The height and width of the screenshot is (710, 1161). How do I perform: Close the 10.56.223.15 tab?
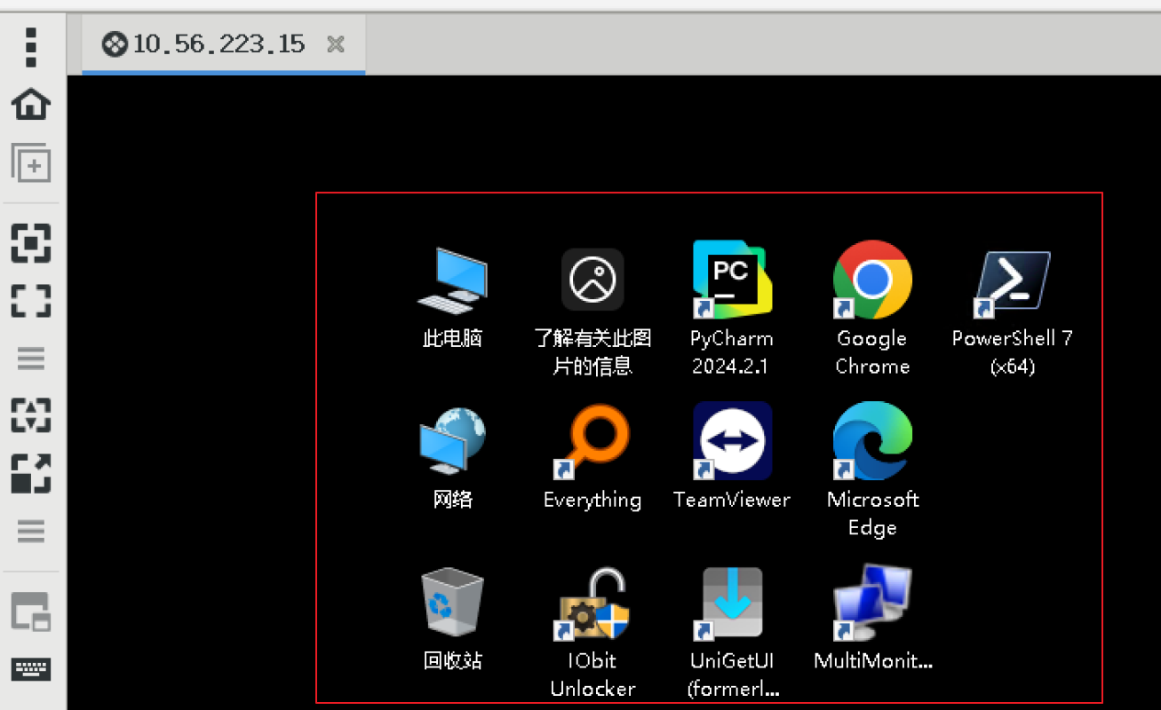pyautogui.click(x=336, y=43)
